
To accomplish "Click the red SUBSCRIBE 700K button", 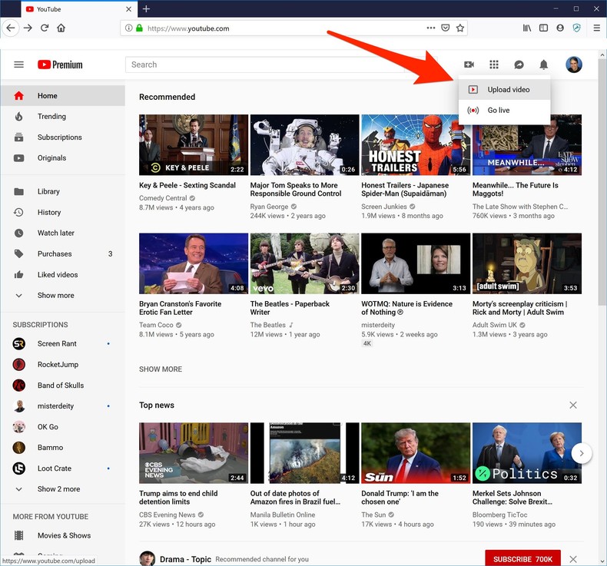I will [x=522, y=559].
